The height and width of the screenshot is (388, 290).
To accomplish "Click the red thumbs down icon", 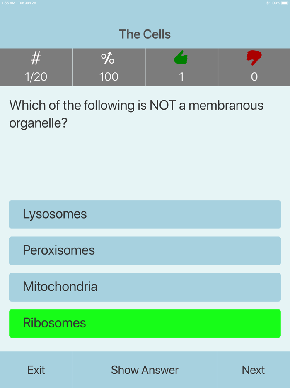I will pos(254,59).
